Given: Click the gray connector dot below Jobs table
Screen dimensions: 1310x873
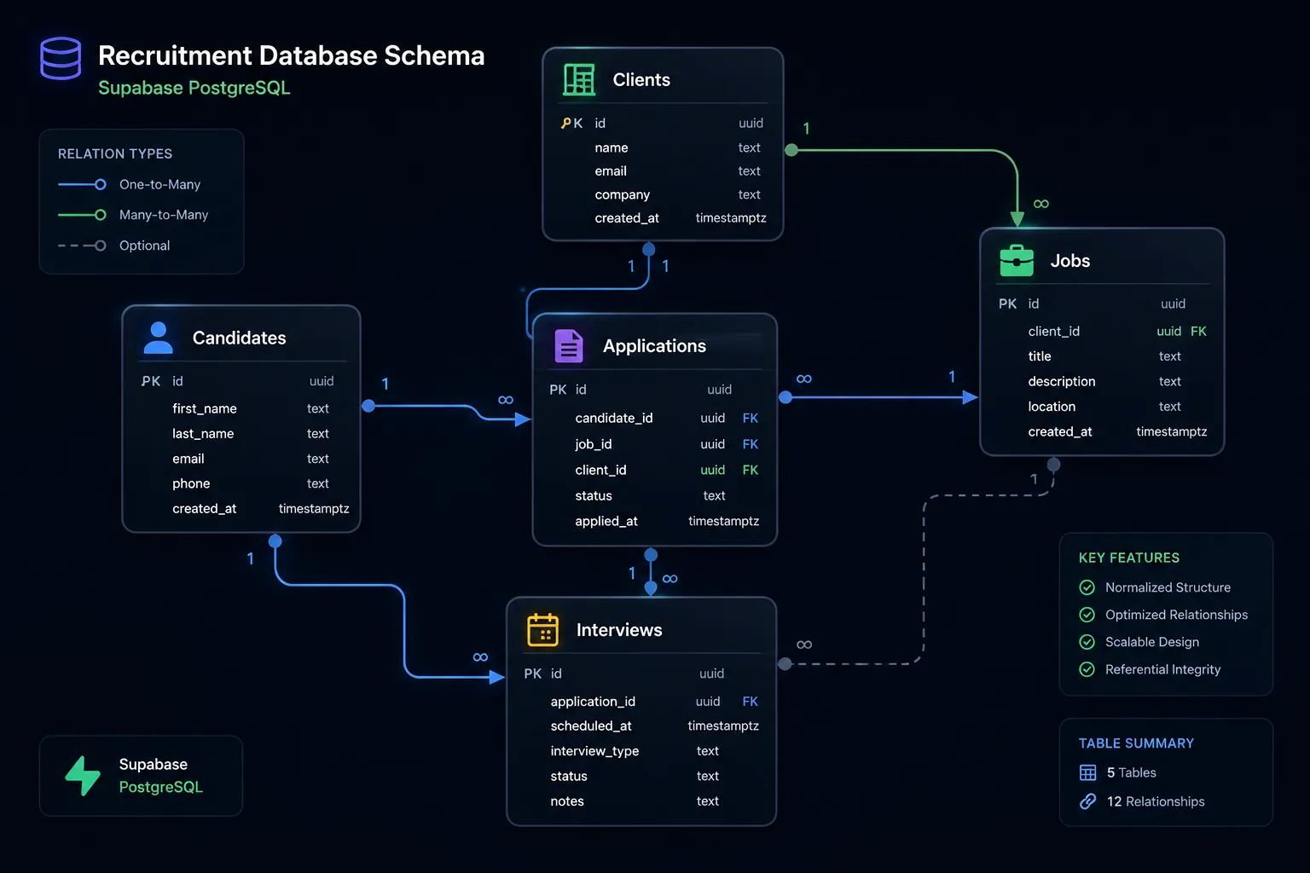Looking at the screenshot, I should pyautogui.click(x=1054, y=465).
